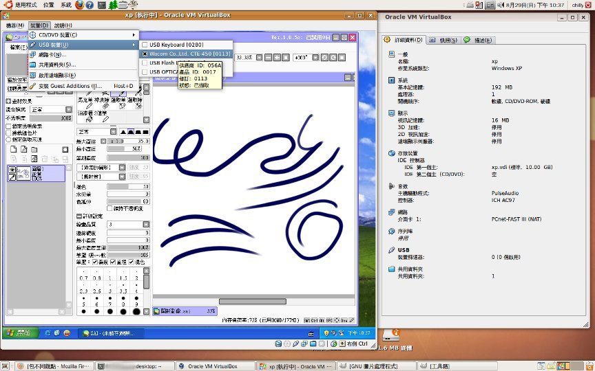Click the layer mask icon in layer panel
595x371 pixels.
65,150
